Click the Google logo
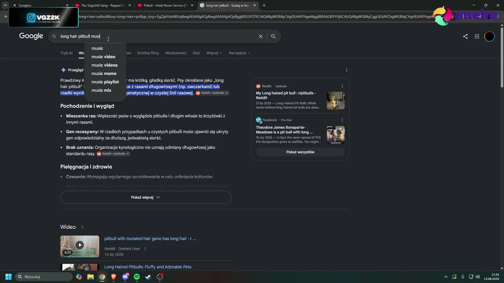504x283 pixels. 31,36
